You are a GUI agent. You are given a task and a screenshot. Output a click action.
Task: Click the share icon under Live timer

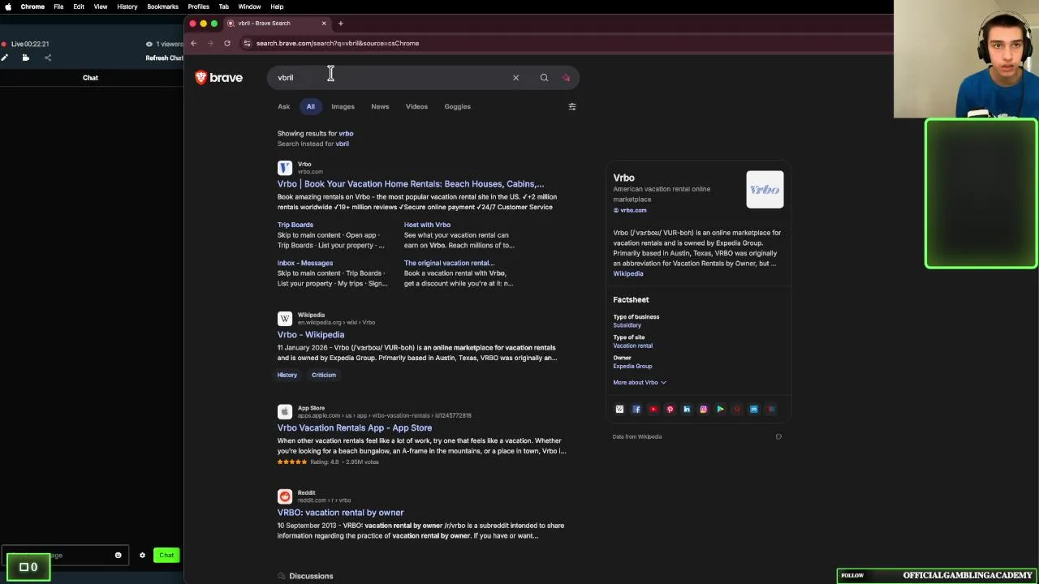coord(47,58)
